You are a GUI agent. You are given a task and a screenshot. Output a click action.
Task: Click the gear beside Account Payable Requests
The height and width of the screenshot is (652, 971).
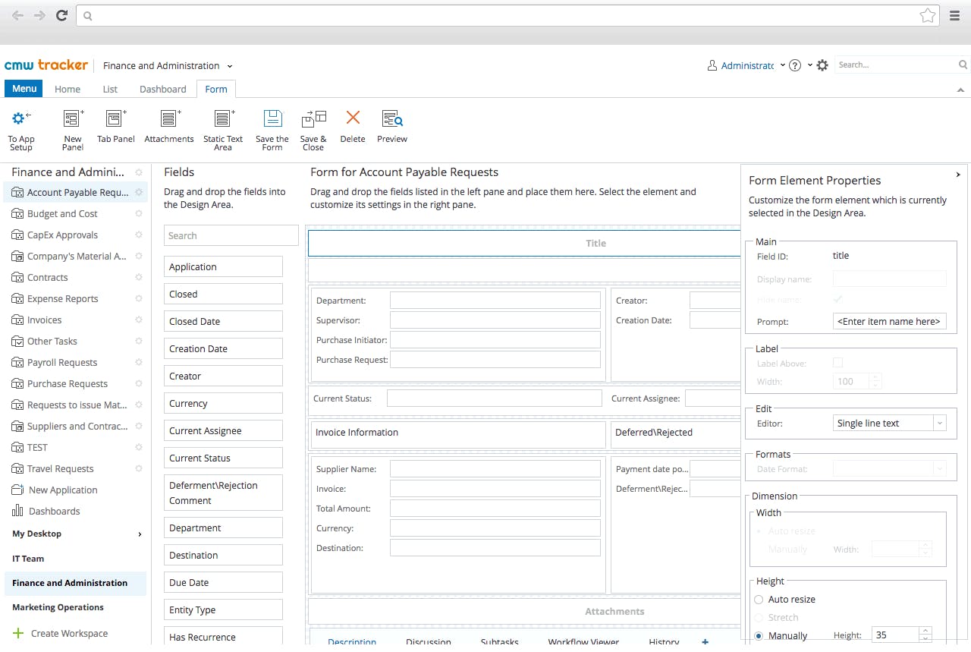[139, 193]
